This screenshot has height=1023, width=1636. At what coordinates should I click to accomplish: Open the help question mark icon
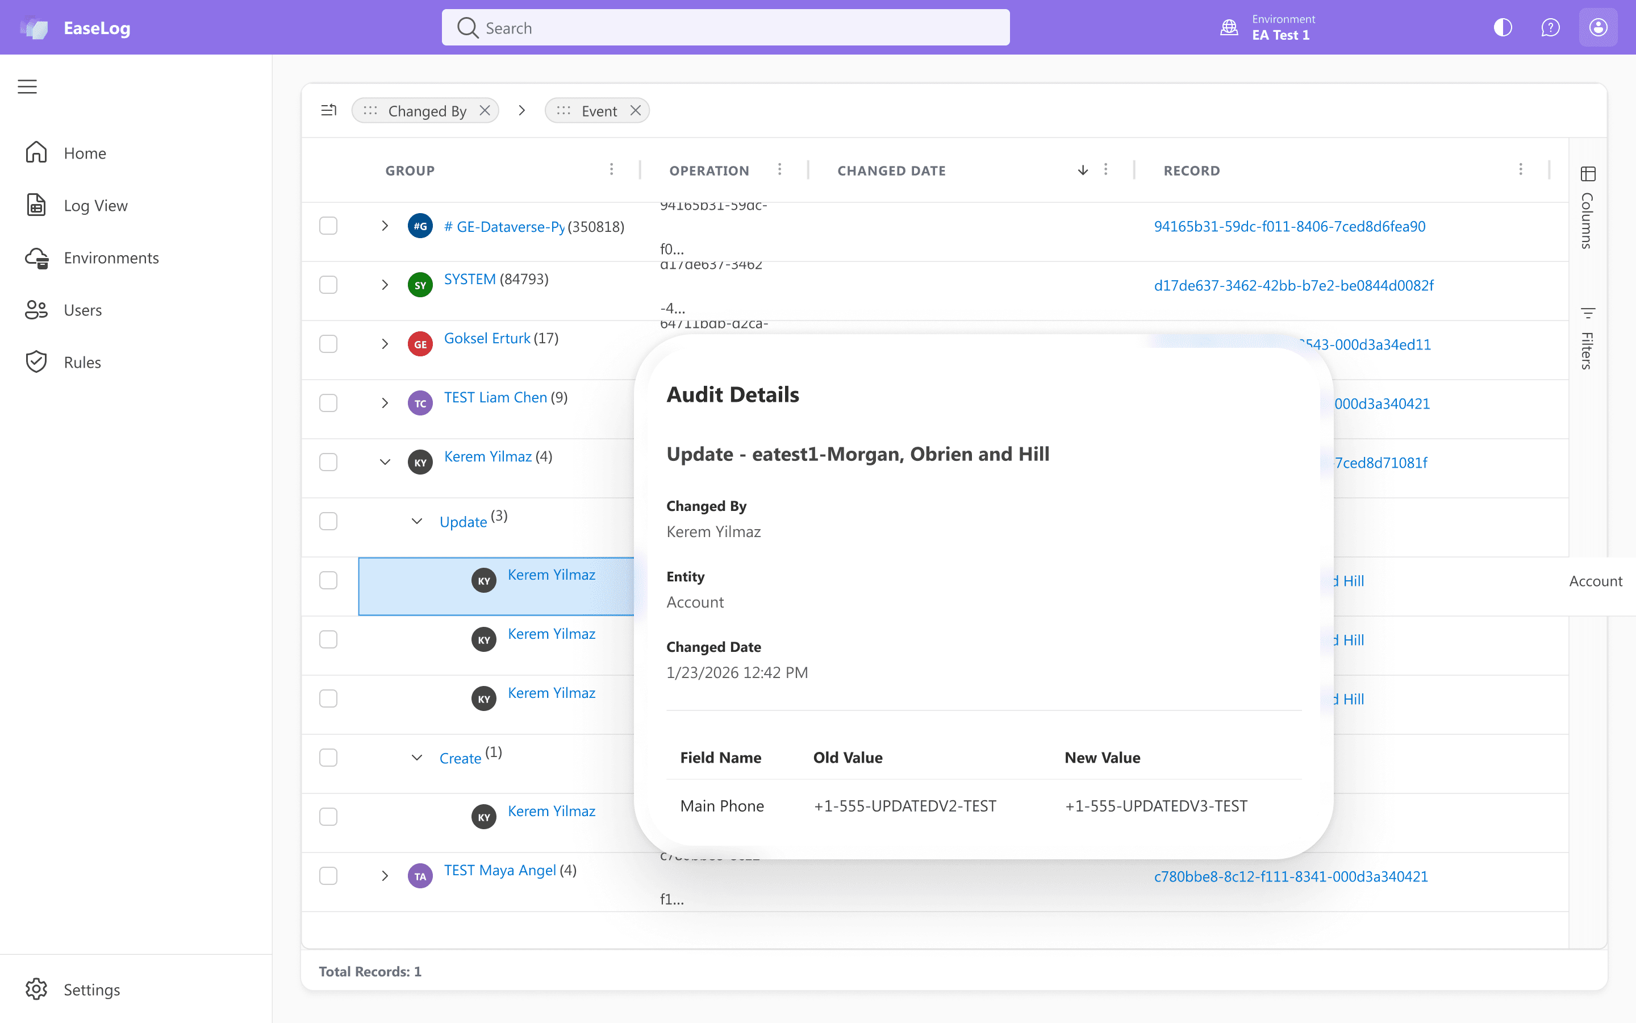point(1550,28)
